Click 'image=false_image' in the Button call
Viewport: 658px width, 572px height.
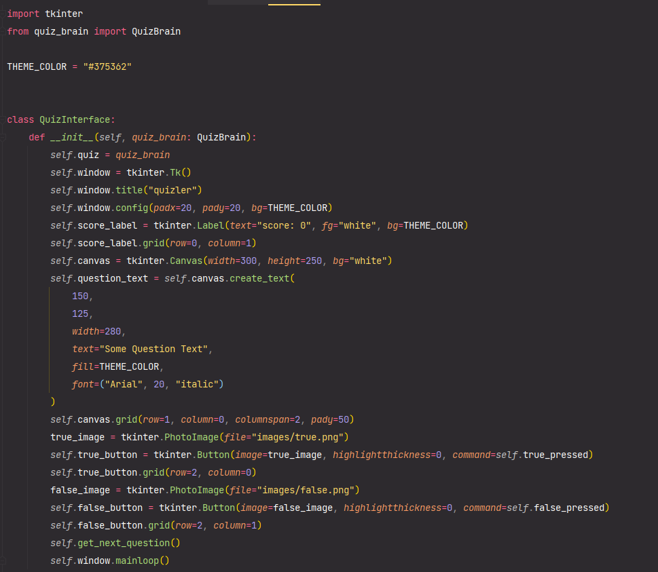click(x=287, y=508)
